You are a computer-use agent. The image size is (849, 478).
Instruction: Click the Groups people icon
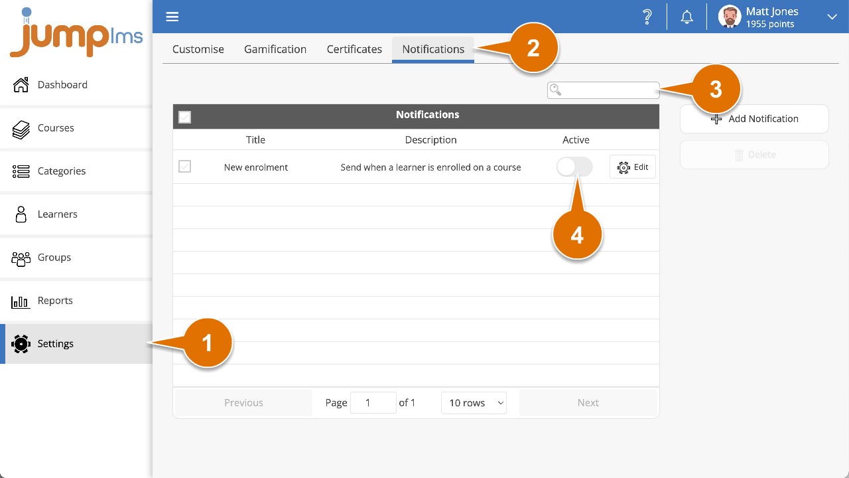pyautogui.click(x=21, y=258)
